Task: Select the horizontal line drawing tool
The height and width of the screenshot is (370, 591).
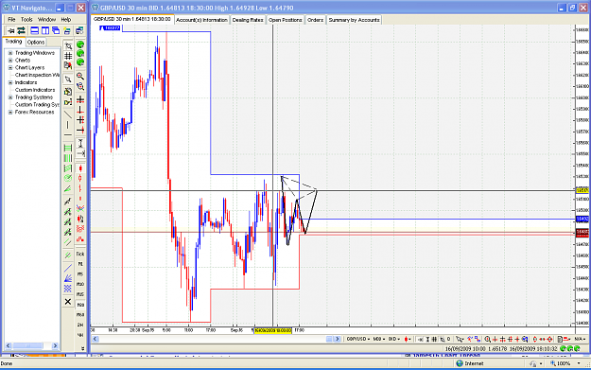Action: pyautogui.click(x=68, y=134)
